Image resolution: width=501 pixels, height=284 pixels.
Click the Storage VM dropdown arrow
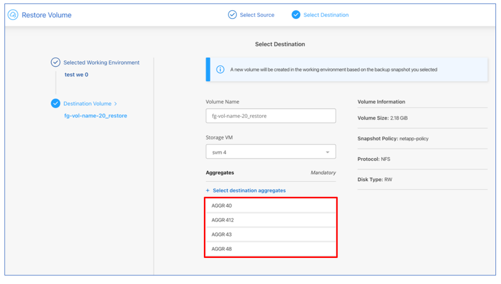(x=327, y=152)
